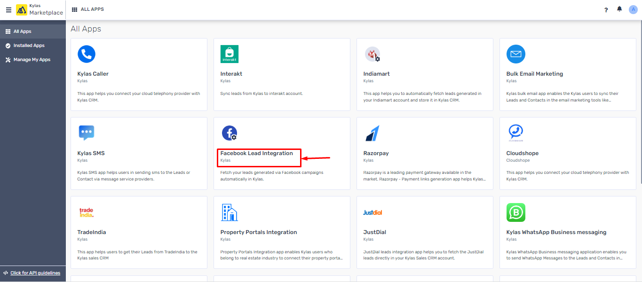Click the Manage My Apps tools icon
Screen dimensions: 642x282
click(x=8, y=60)
